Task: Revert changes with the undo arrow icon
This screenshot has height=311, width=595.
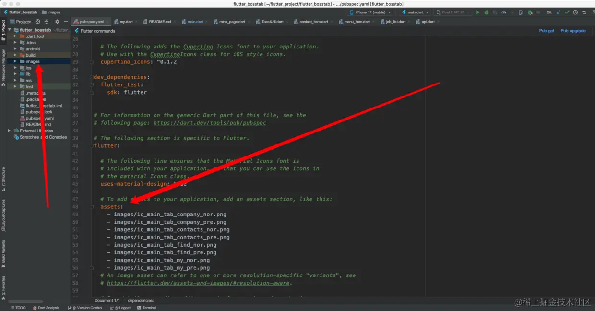Action: [x=584, y=12]
